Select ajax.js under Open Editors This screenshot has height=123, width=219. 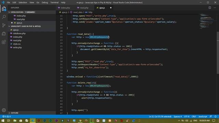pos(20,23)
